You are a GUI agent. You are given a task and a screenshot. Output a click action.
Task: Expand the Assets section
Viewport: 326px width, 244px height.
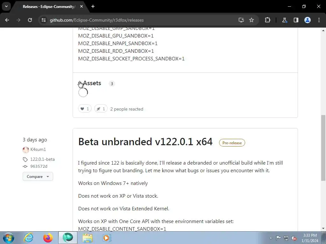point(90,83)
